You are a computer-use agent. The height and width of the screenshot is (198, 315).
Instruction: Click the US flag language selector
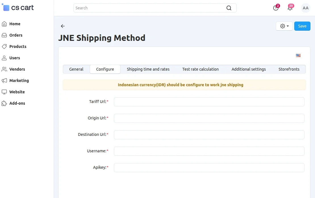click(298, 55)
